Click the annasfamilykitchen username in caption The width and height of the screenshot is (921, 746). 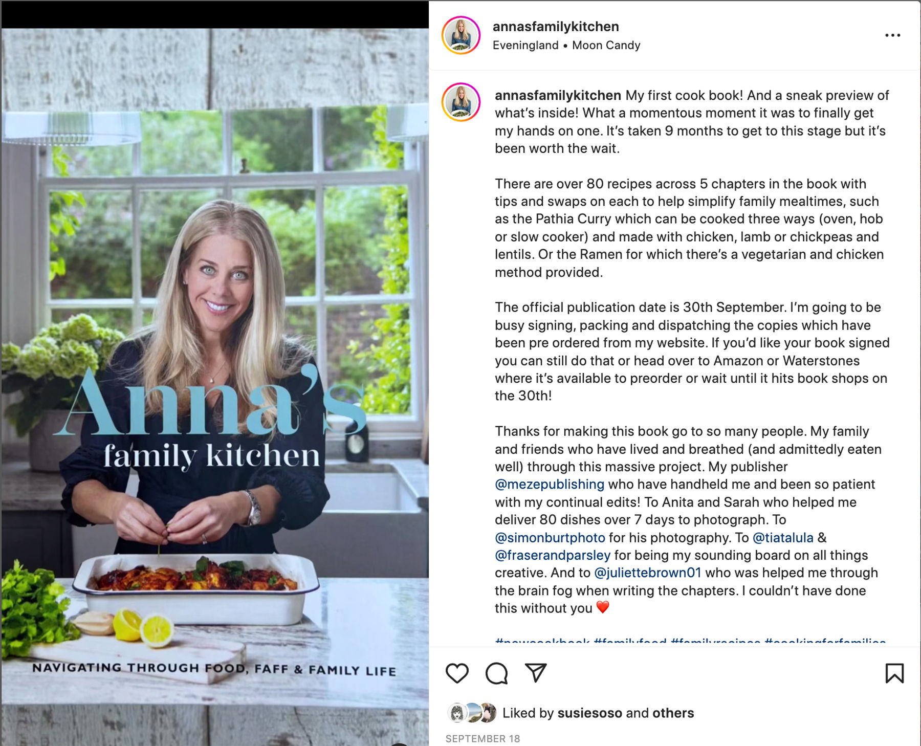point(558,96)
